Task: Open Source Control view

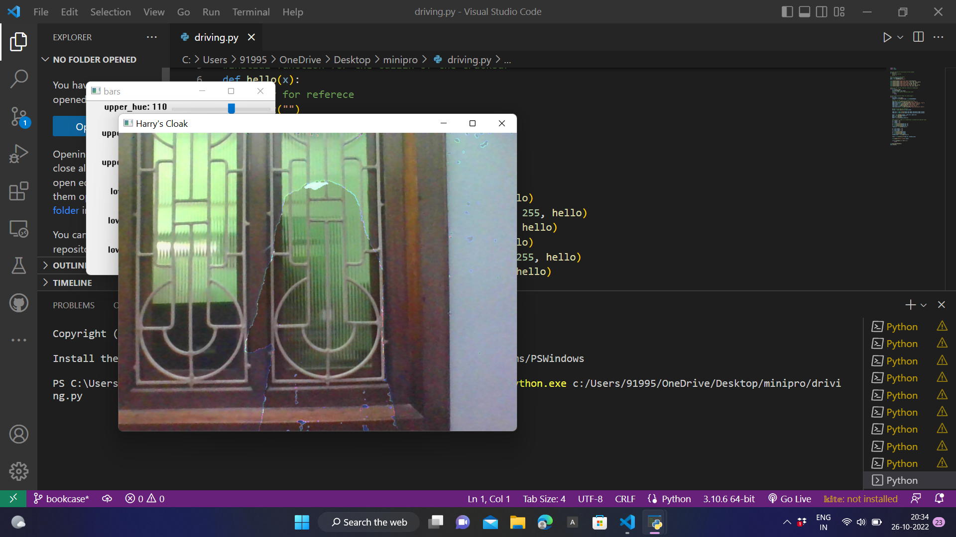Action: coord(18,116)
